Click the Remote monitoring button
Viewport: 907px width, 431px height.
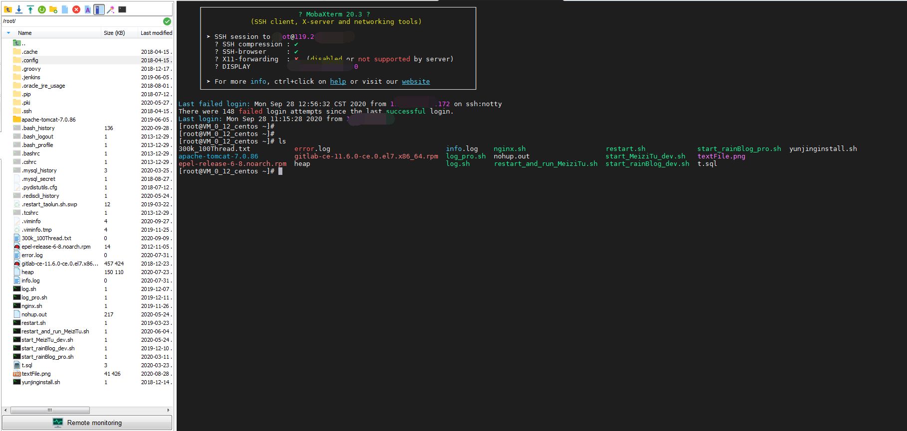coord(87,423)
